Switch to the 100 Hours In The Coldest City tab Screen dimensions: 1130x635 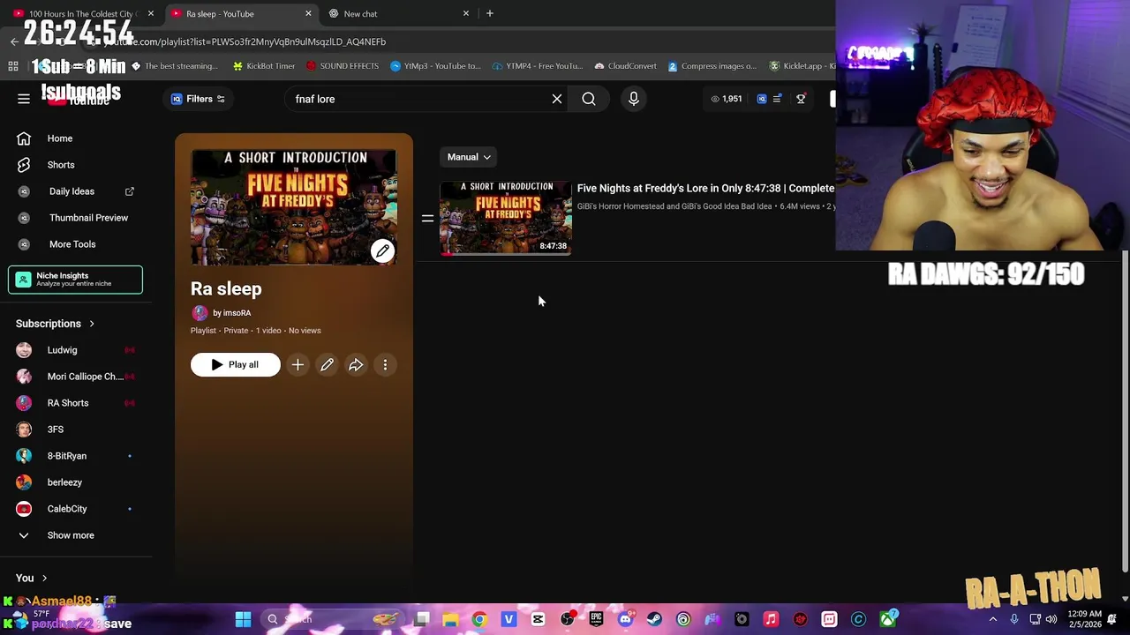tap(81, 13)
